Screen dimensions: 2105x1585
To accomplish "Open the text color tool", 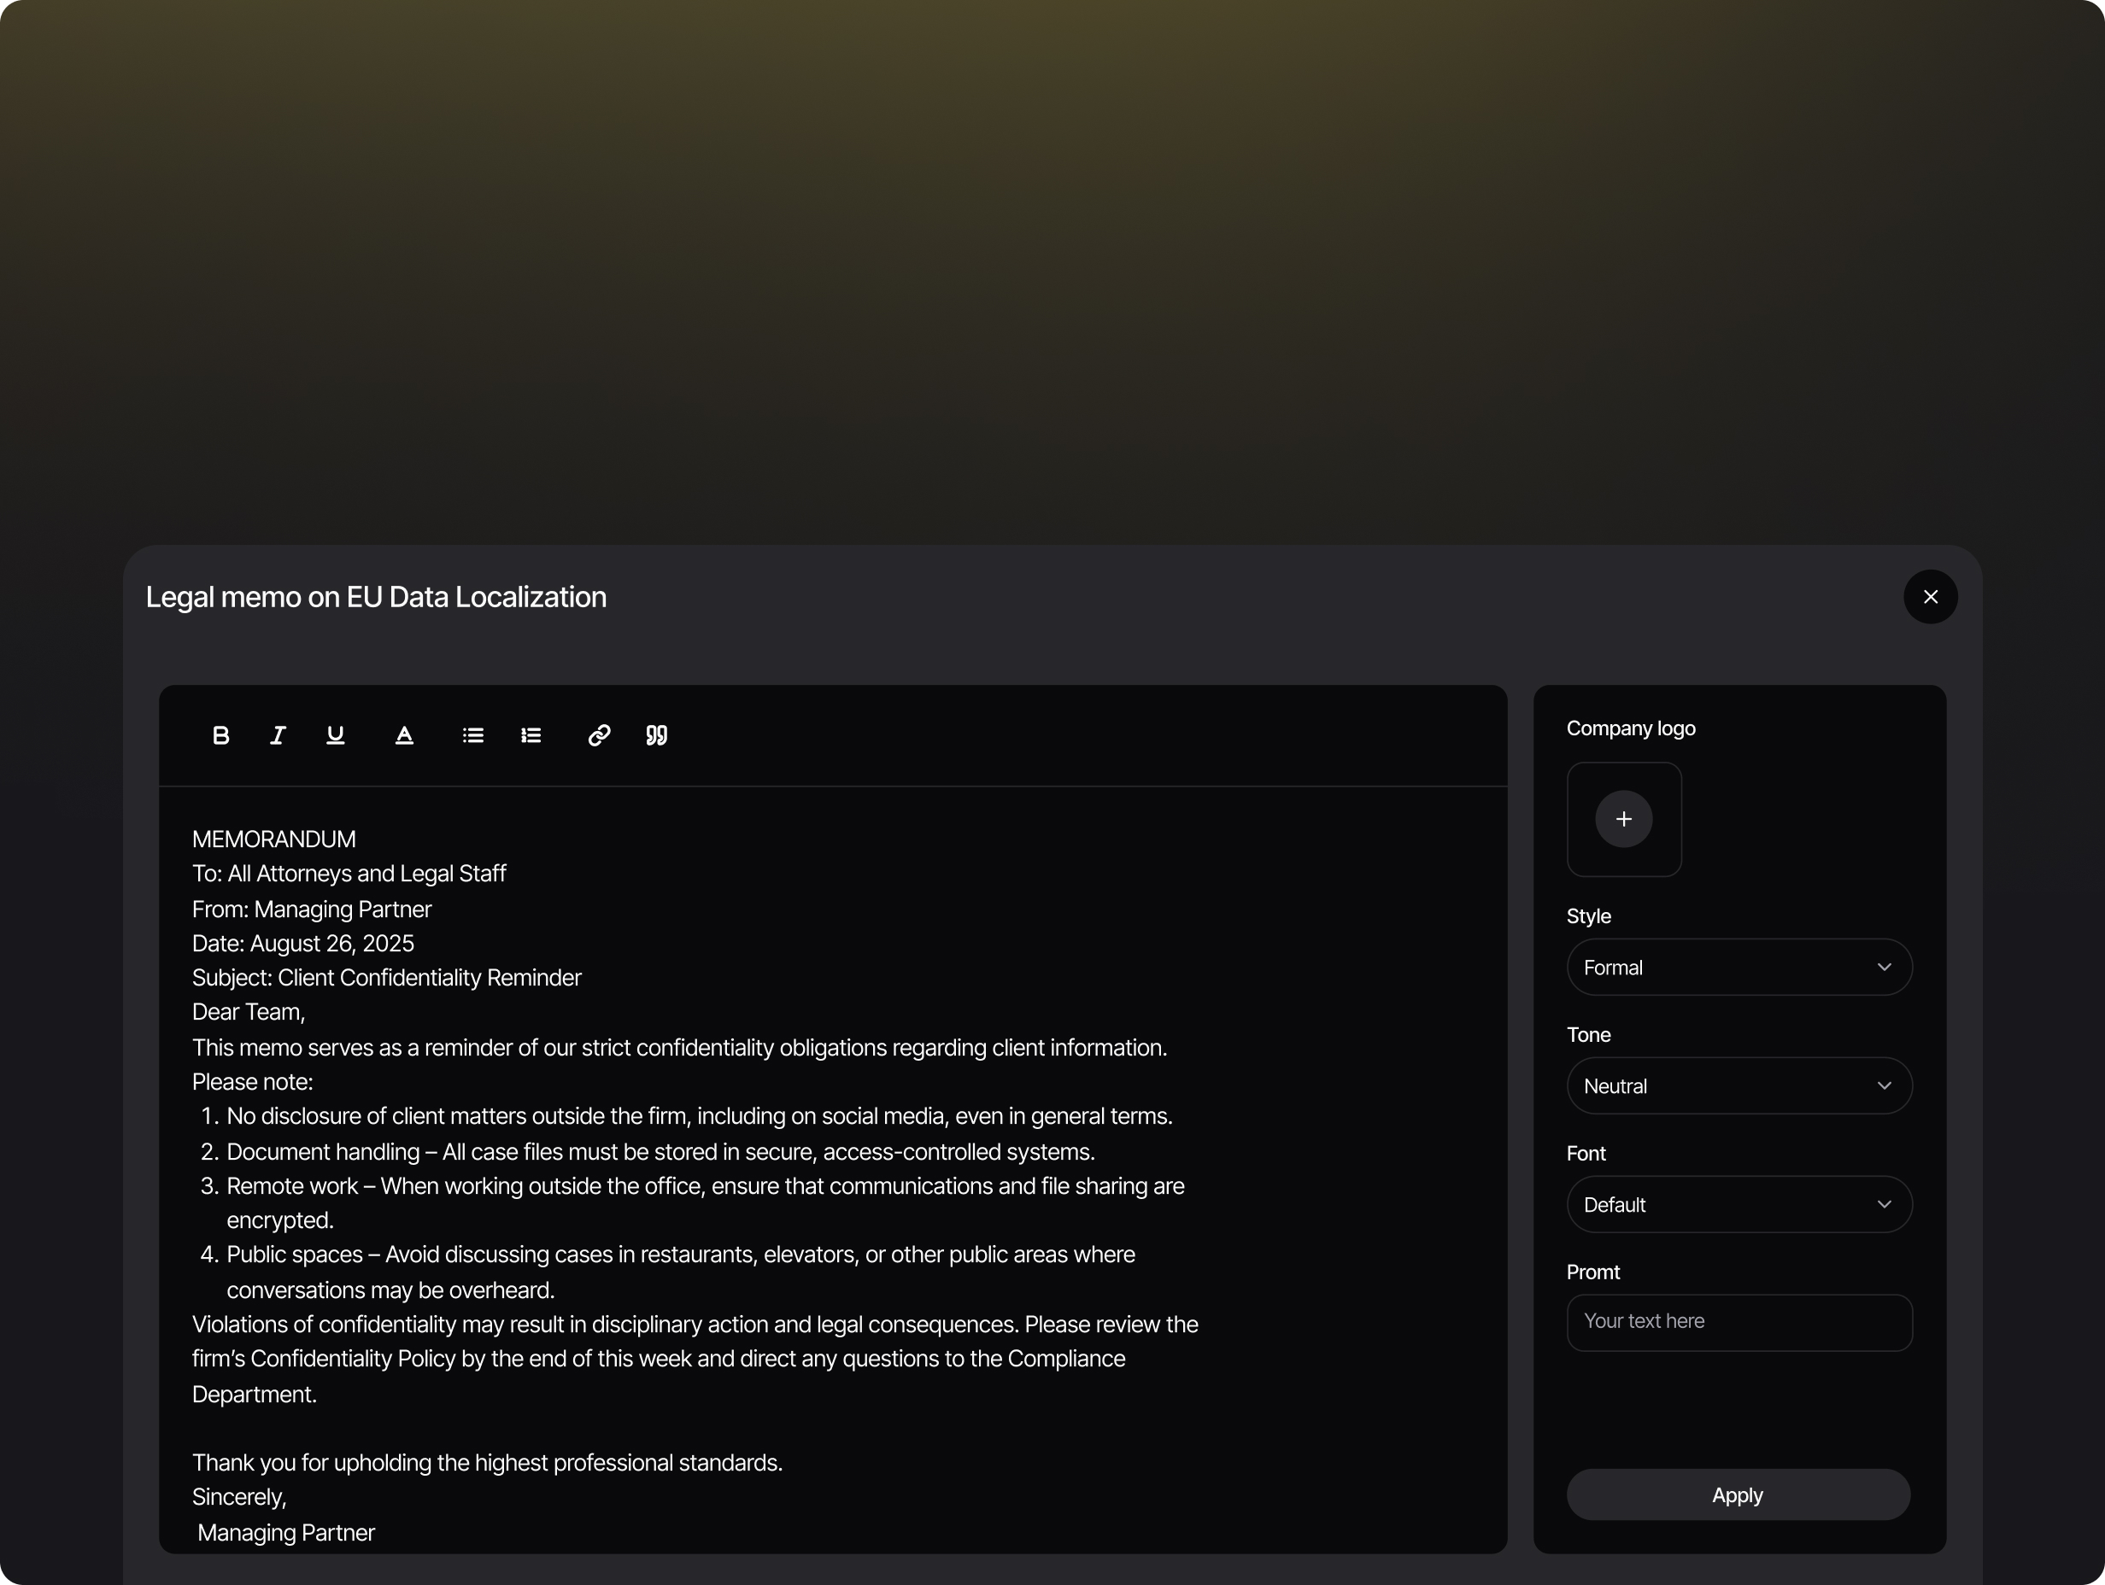I will (x=404, y=734).
